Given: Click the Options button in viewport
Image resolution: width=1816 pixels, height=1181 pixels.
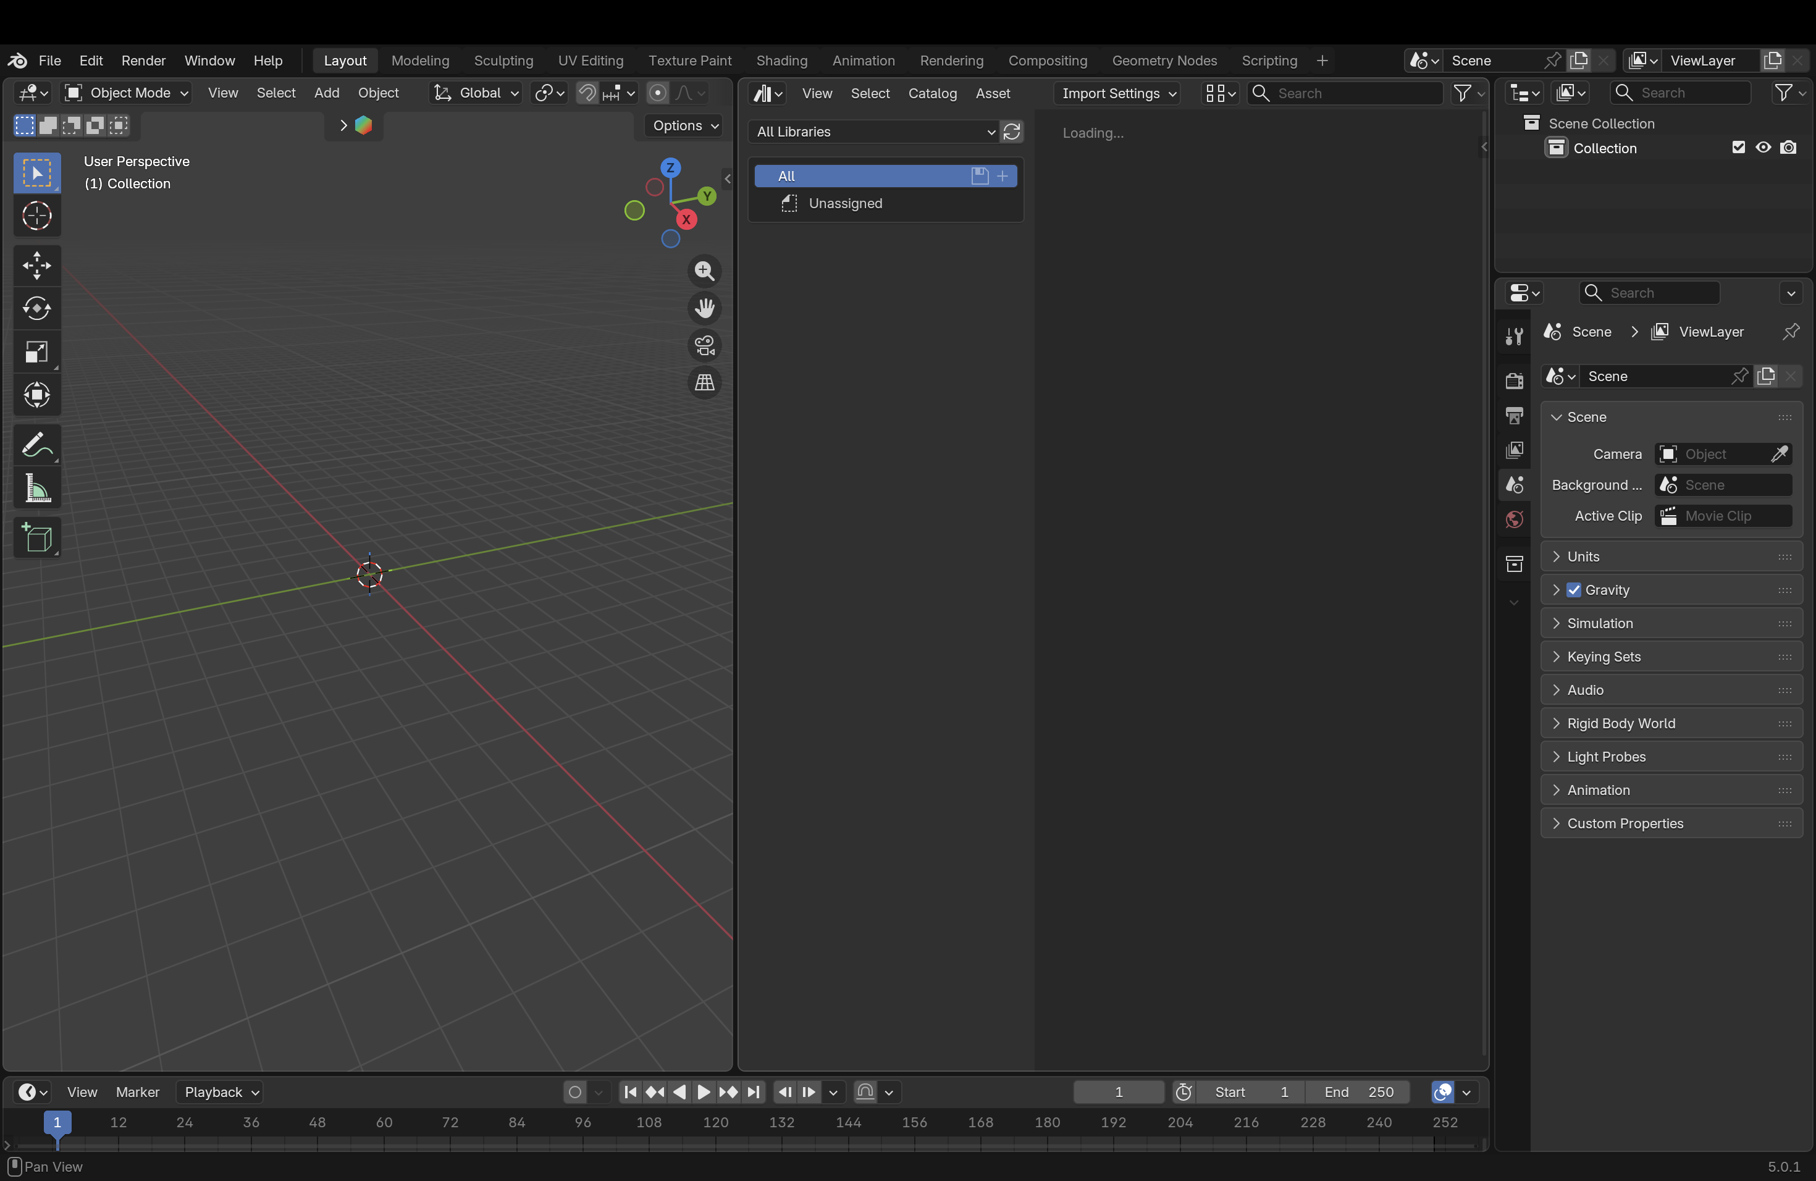Looking at the screenshot, I should point(684,125).
